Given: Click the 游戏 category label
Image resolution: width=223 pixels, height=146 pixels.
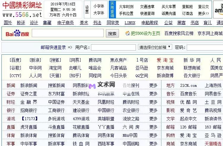Looking at the screenshot, I should (x=11, y=119).
